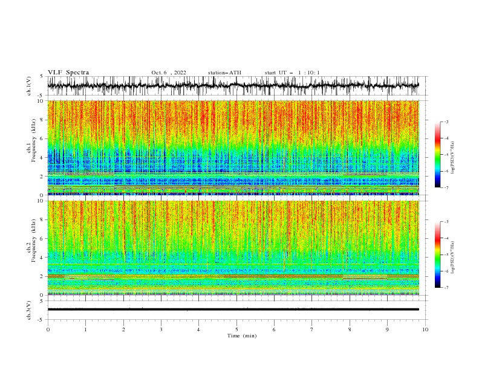The height and width of the screenshot is (370, 479).
Task: Click the ch.2 color bar "log(PSD)(V²/Hz)" label
Action: 453,257
